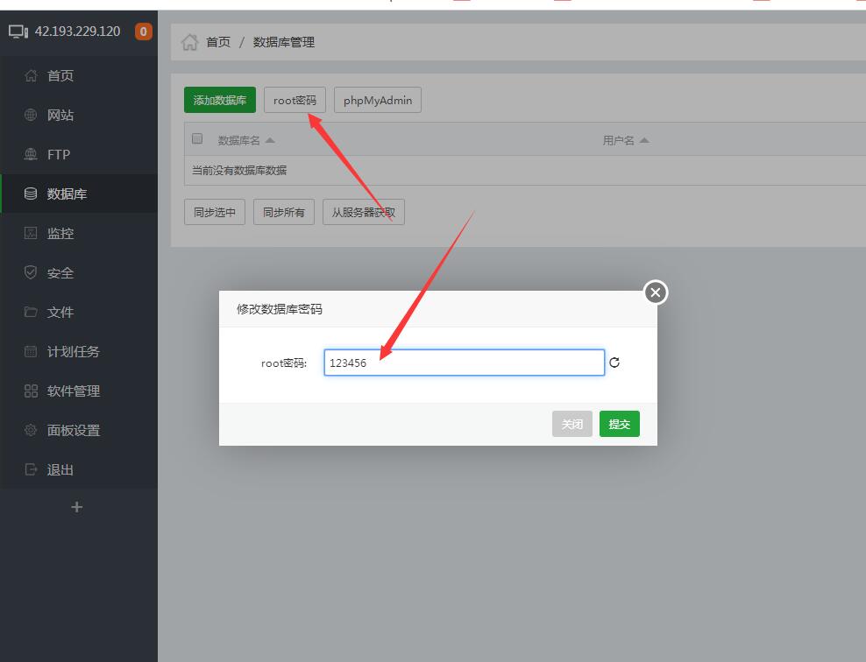Click the home icon in the sidebar
This screenshot has width=866, height=662.
[31, 76]
